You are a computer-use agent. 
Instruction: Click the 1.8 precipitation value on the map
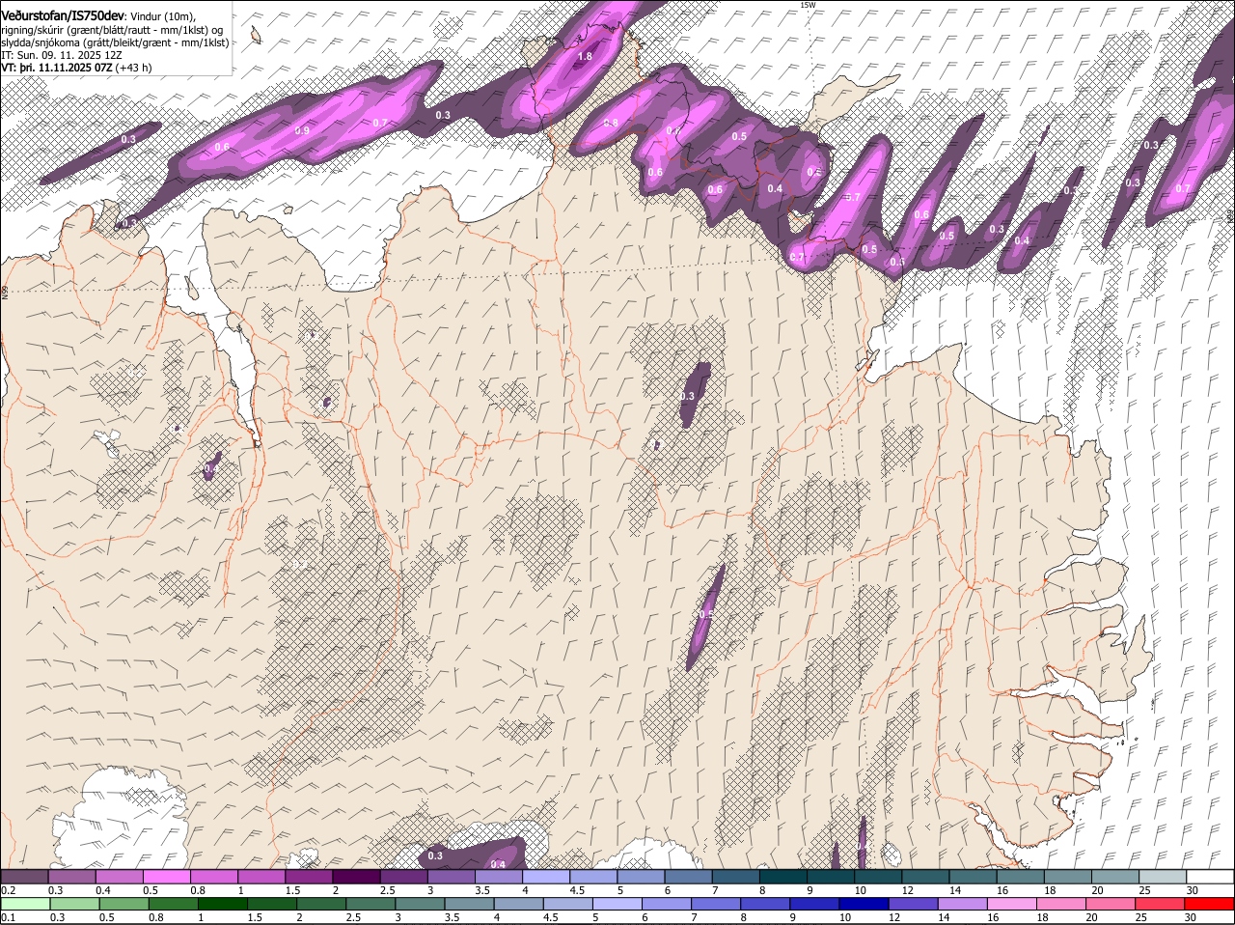point(585,57)
